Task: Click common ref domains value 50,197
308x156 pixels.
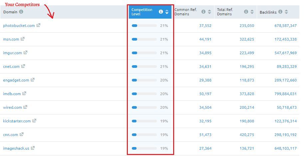Action: point(205,94)
